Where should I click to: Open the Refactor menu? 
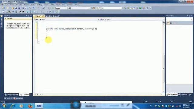(19, 5)
